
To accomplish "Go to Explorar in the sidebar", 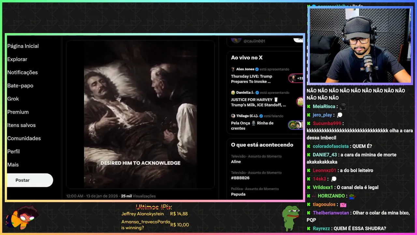I will tap(17, 59).
